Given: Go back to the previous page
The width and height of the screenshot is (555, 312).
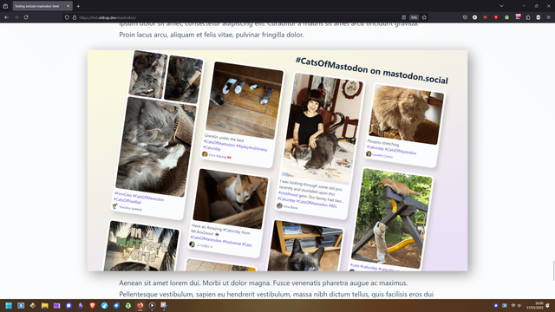Looking at the screenshot, I should coord(6,17).
